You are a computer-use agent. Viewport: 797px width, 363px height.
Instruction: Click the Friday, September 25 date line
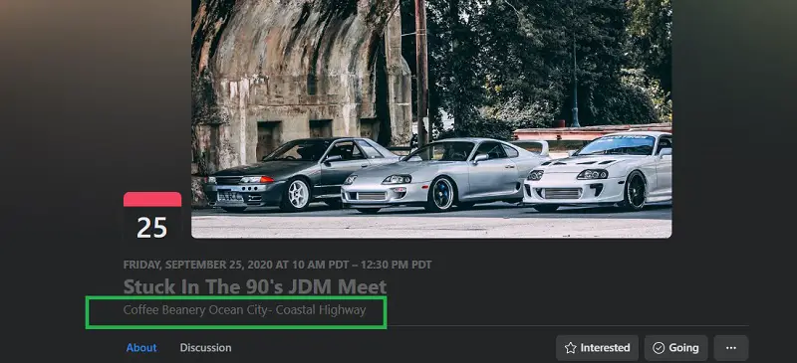(278, 265)
